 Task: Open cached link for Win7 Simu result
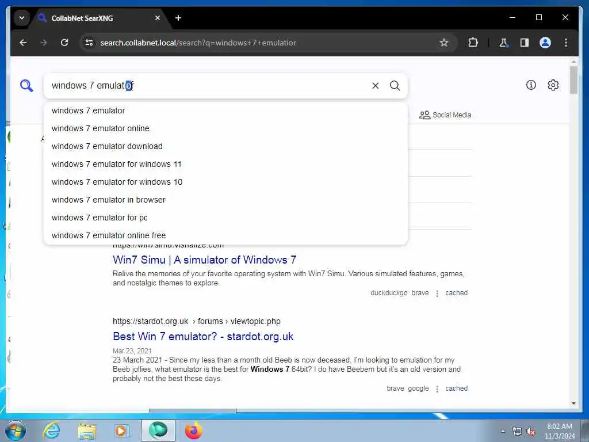pos(456,293)
